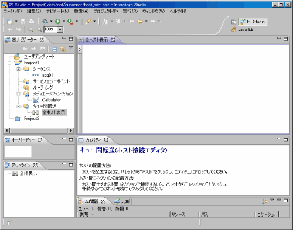Collapse the シーケンス folder node

click(x=18, y=69)
